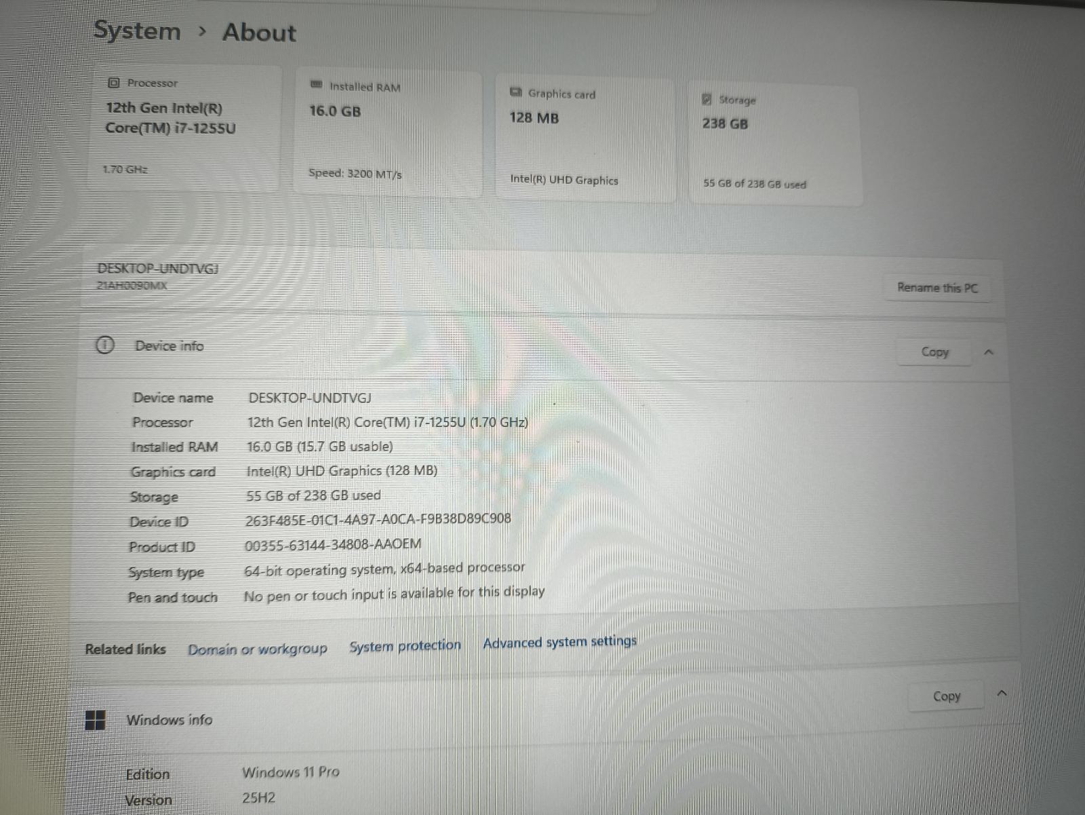
Task: Click the Device info circle icon
Action: 105,345
